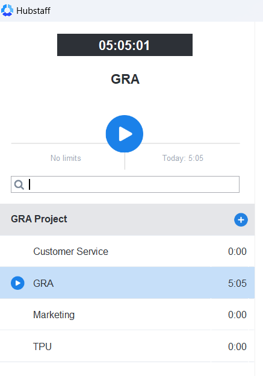Focus the task search input field

point(125,184)
